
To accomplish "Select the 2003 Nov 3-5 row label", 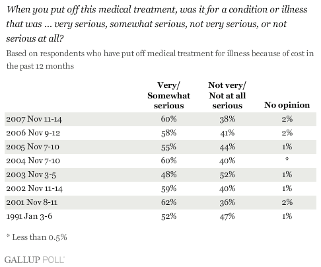I will point(31,174).
